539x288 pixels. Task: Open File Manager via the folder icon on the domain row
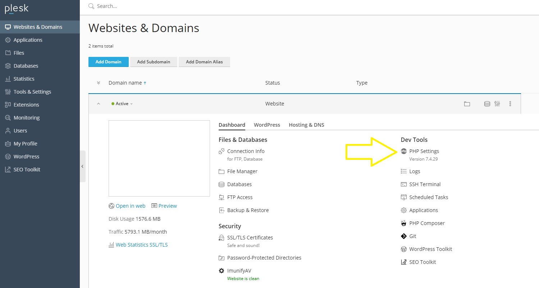click(467, 104)
